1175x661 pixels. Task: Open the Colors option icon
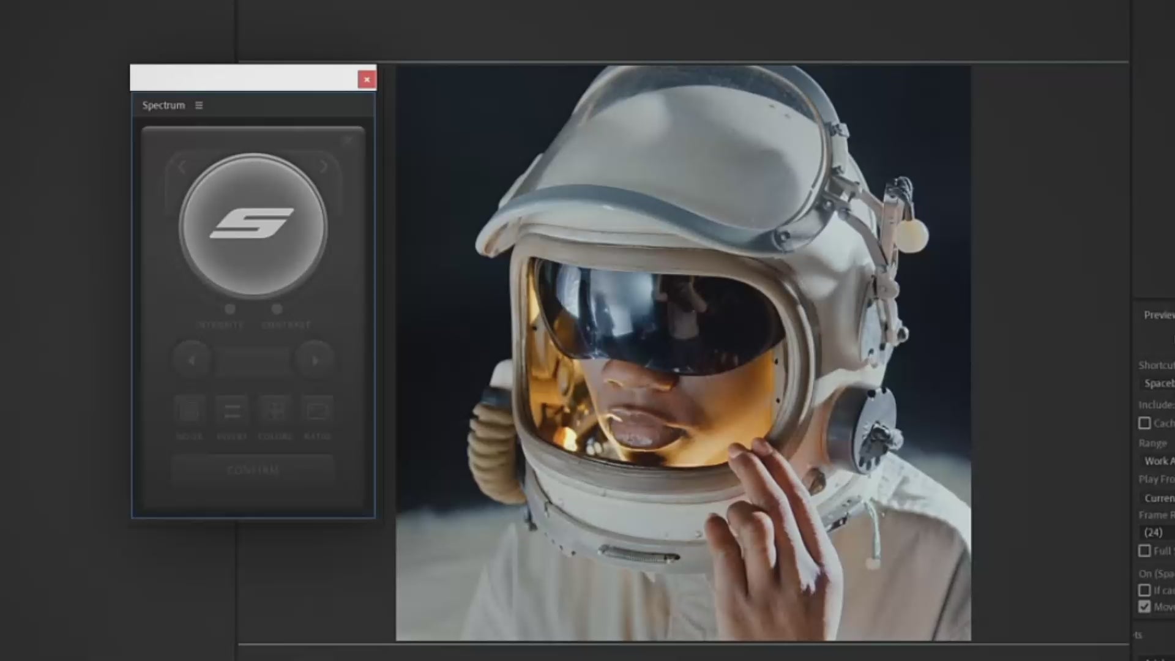(x=275, y=410)
